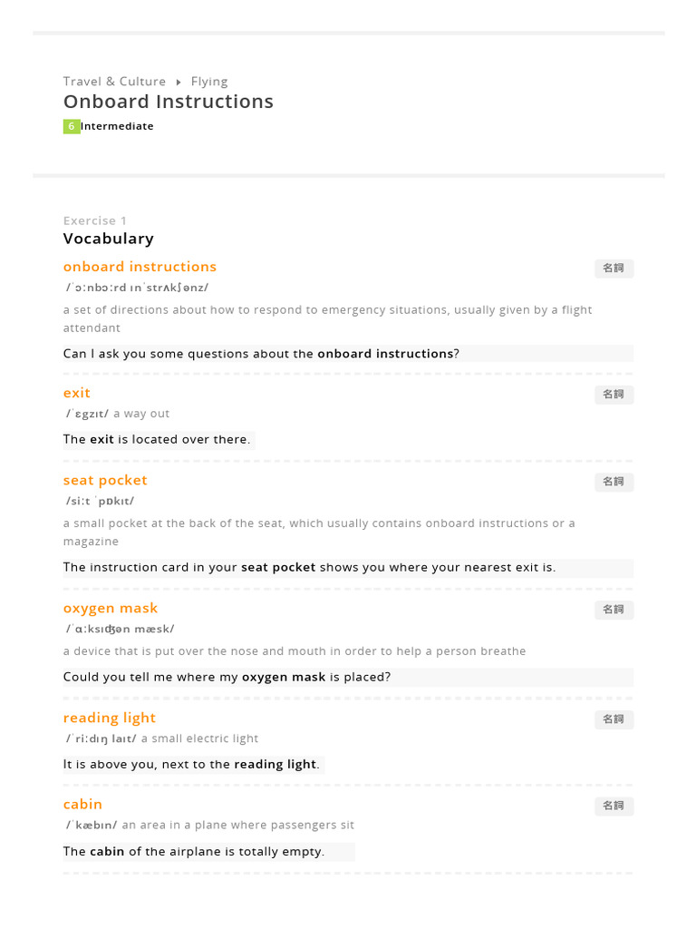Click the 名詞 tag beside exit
The height and width of the screenshot is (929, 696).
[614, 395]
